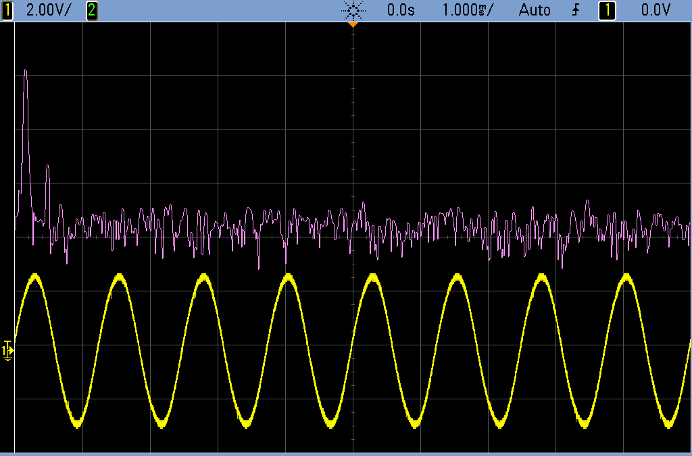
Task: Click the tallest pink FFT peak
Action: (26, 71)
